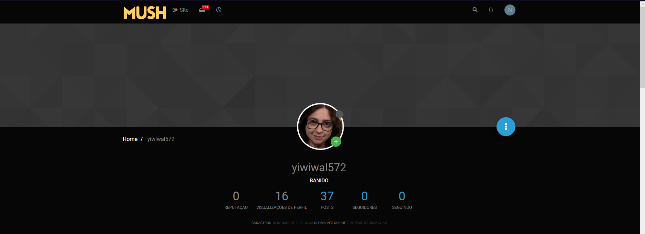Open the N user avatar menu
Screen dimensions: 645x234
click(510, 10)
